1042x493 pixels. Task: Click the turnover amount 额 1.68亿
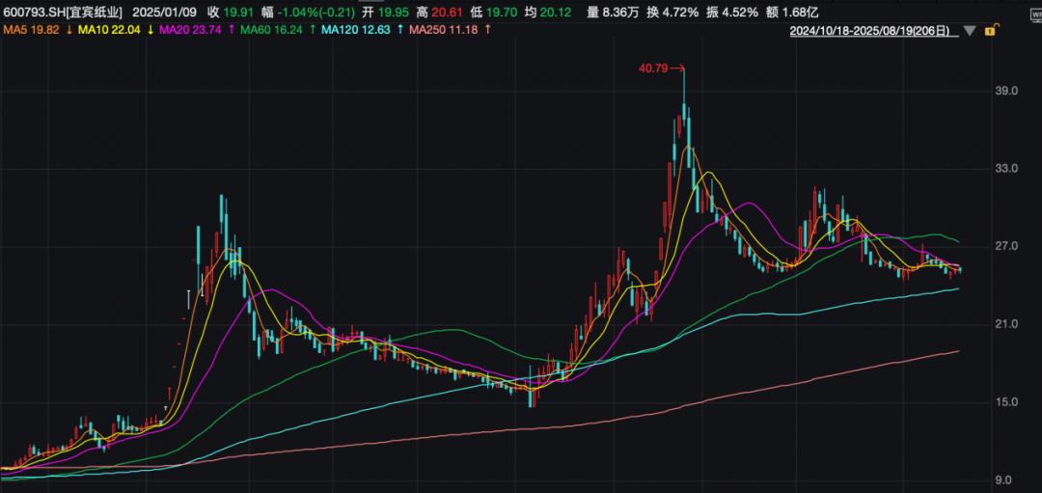pyautogui.click(x=793, y=12)
